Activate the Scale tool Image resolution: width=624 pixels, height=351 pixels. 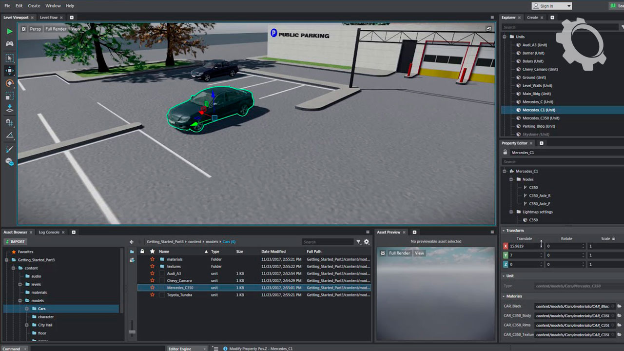click(10, 97)
